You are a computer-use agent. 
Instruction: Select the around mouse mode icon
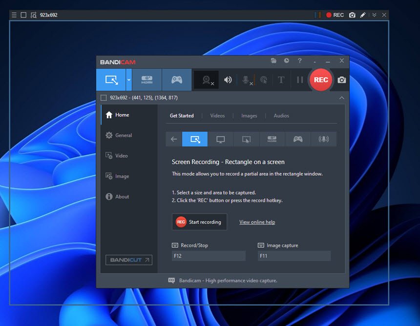246,139
